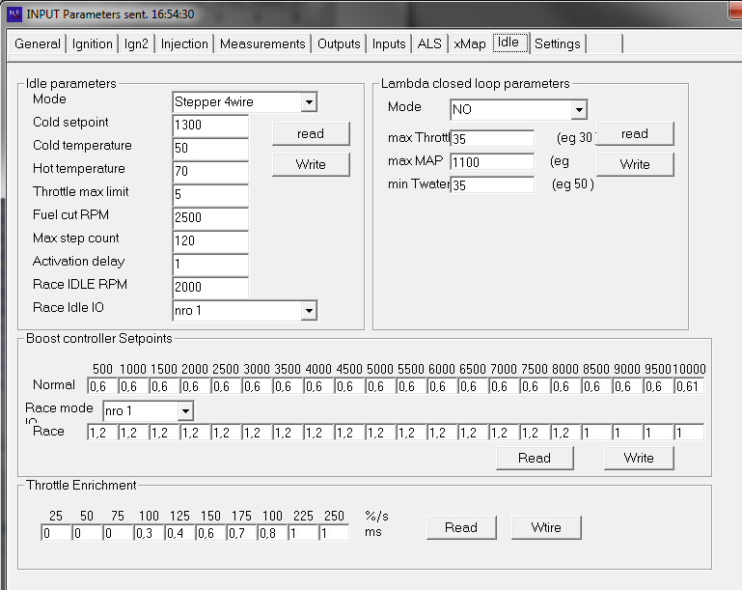This screenshot has height=590, width=742.
Task: Select the ALS tab
Action: [429, 44]
